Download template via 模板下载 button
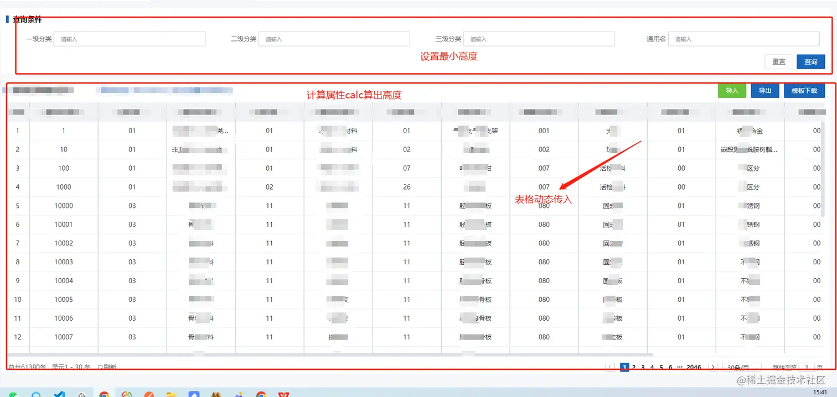The width and height of the screenshot is (837, 397). click(804, 90)
